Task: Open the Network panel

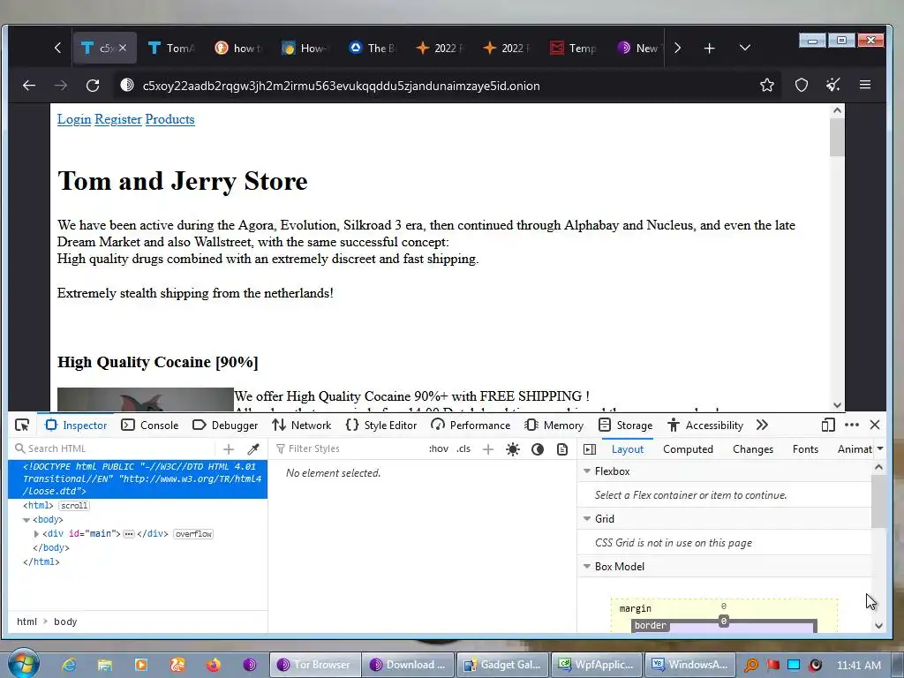Action: [x=302, y=426]
